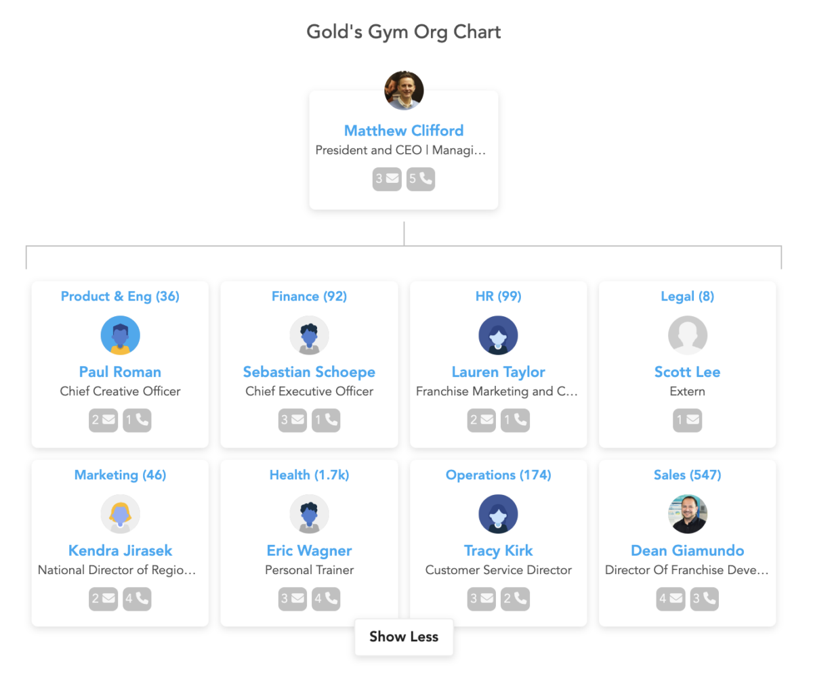Click the 5 phone numbers icon for Matthew Clifford
Image resolution: width=813 pixels, height=673 pixels.
point(421,179)
